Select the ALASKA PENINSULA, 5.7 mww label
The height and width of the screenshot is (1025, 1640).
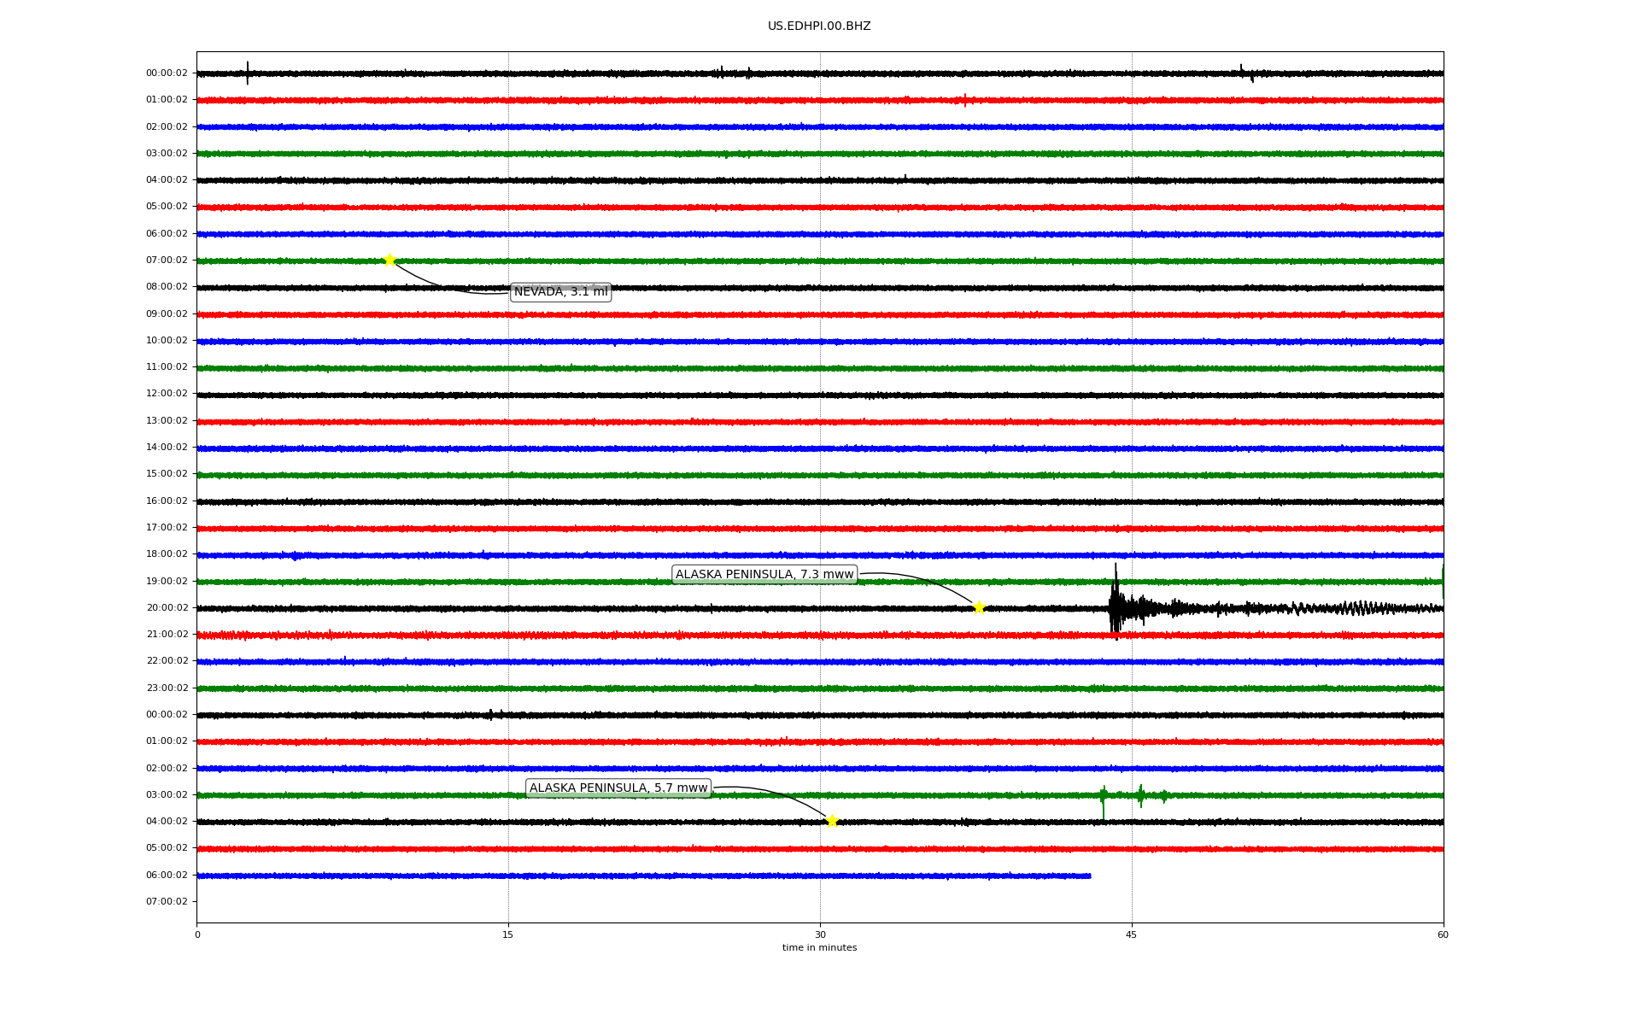tap(618, 788)
